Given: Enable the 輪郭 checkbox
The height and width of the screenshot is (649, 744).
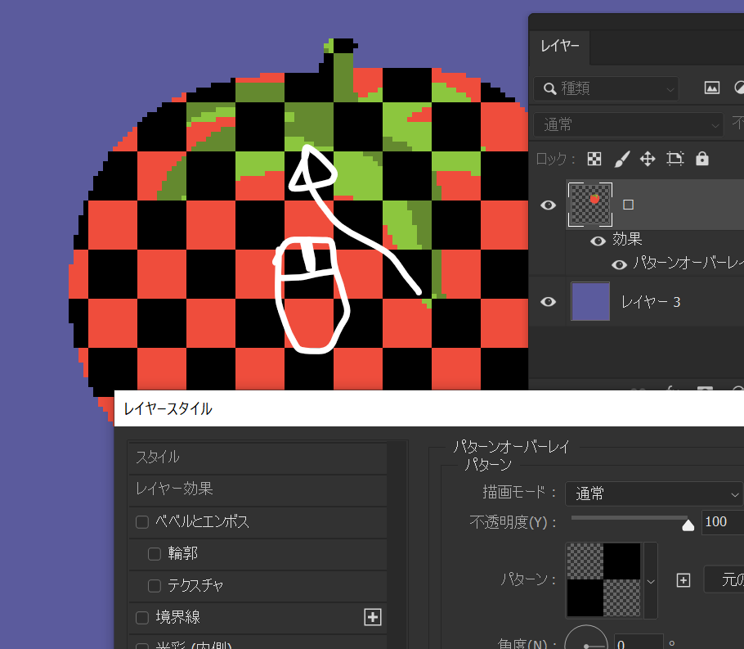Looking at the screenshot, I should [x=155, y=553].
